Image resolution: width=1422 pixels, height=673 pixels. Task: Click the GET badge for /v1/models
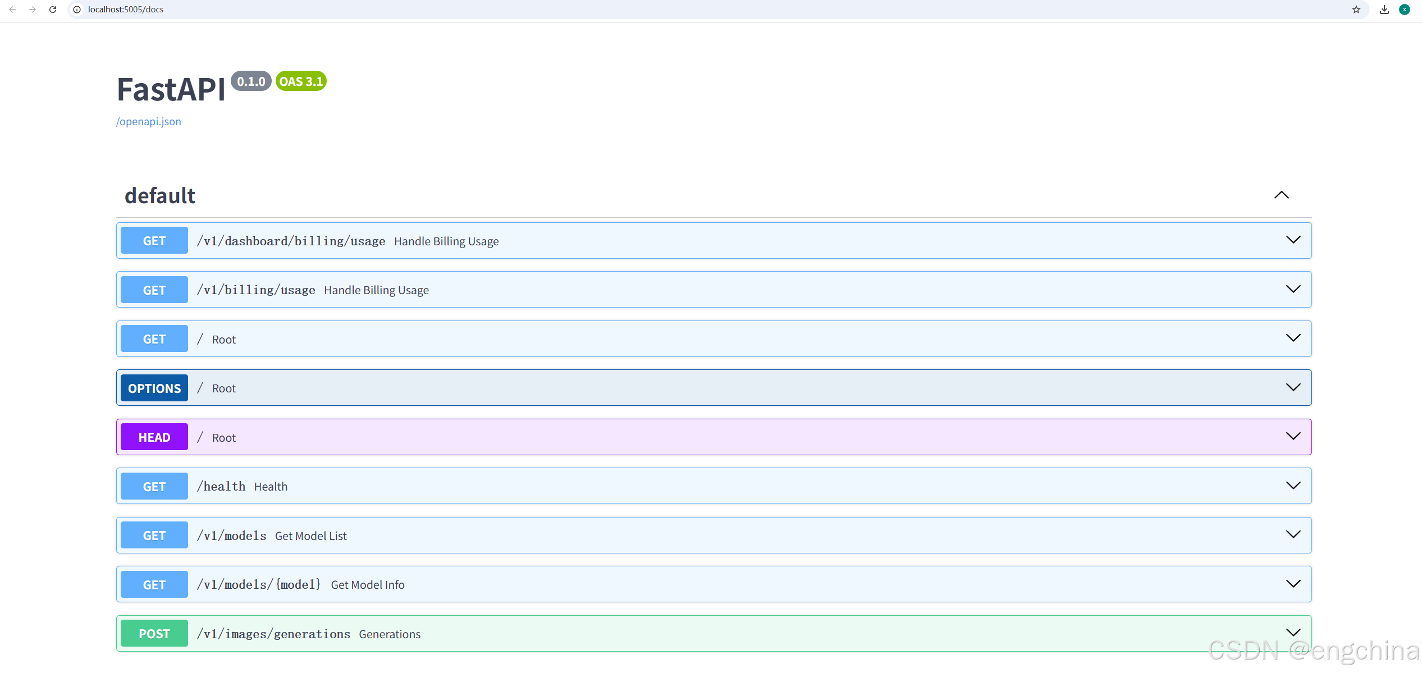(x=154, y=535)
